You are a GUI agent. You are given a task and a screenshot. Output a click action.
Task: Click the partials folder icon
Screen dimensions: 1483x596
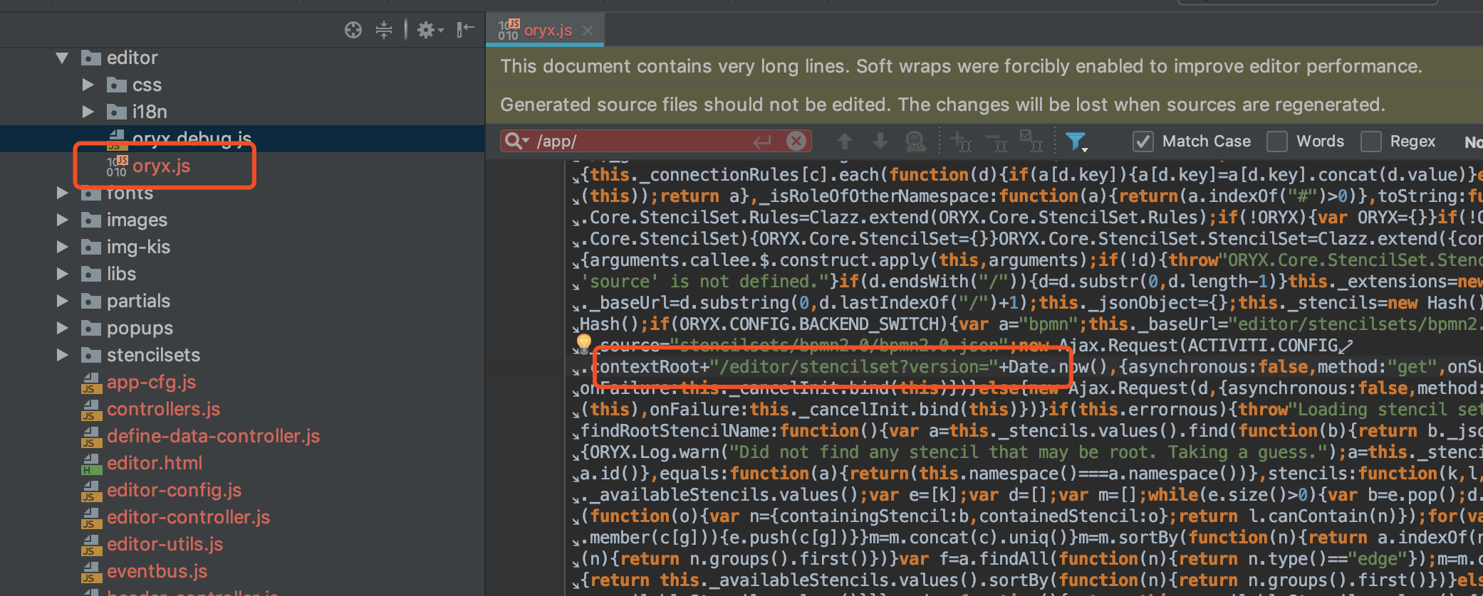(x=90, y=302)
